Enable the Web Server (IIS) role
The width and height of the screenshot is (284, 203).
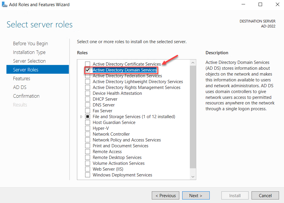tap(87, 169)
